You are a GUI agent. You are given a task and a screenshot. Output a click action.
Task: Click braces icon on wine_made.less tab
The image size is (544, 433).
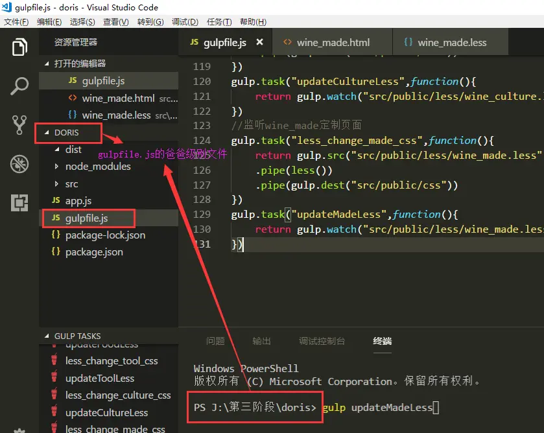coord(408,42)
